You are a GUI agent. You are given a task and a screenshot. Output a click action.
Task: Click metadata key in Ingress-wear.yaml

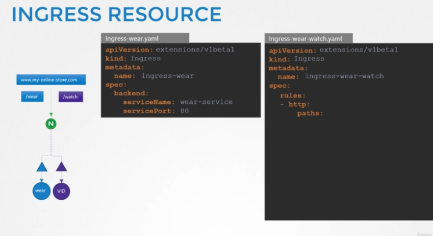coord(125,67)
